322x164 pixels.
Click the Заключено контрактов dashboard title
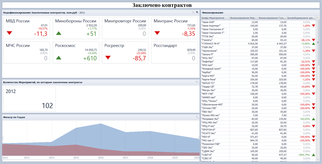coord(162,5)
